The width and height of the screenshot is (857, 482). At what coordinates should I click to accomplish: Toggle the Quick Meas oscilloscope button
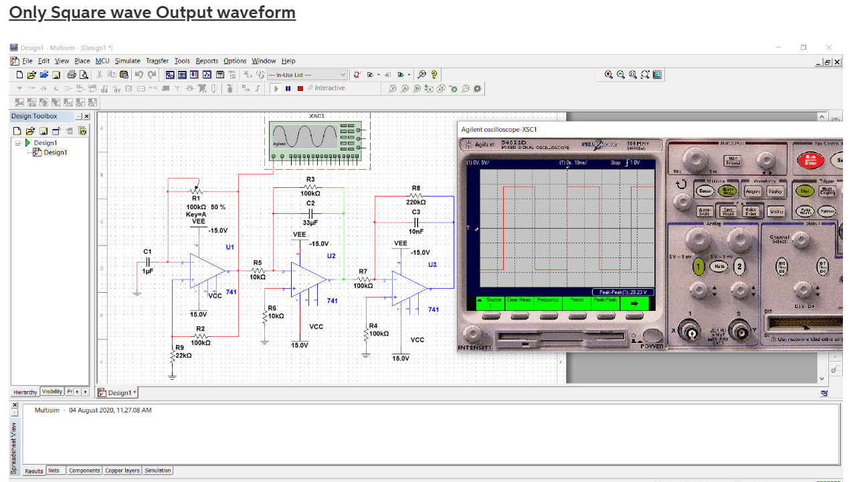(728, 191)
